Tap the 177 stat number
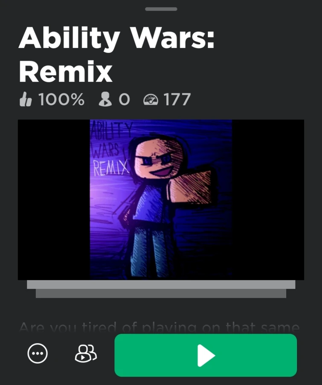Image resolution: width=322 pixels, height=385 pixels. click(x=177, y=99)
